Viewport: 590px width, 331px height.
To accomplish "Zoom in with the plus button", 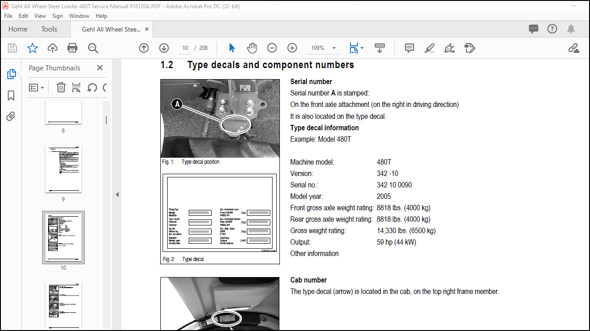I will [292, 48].
